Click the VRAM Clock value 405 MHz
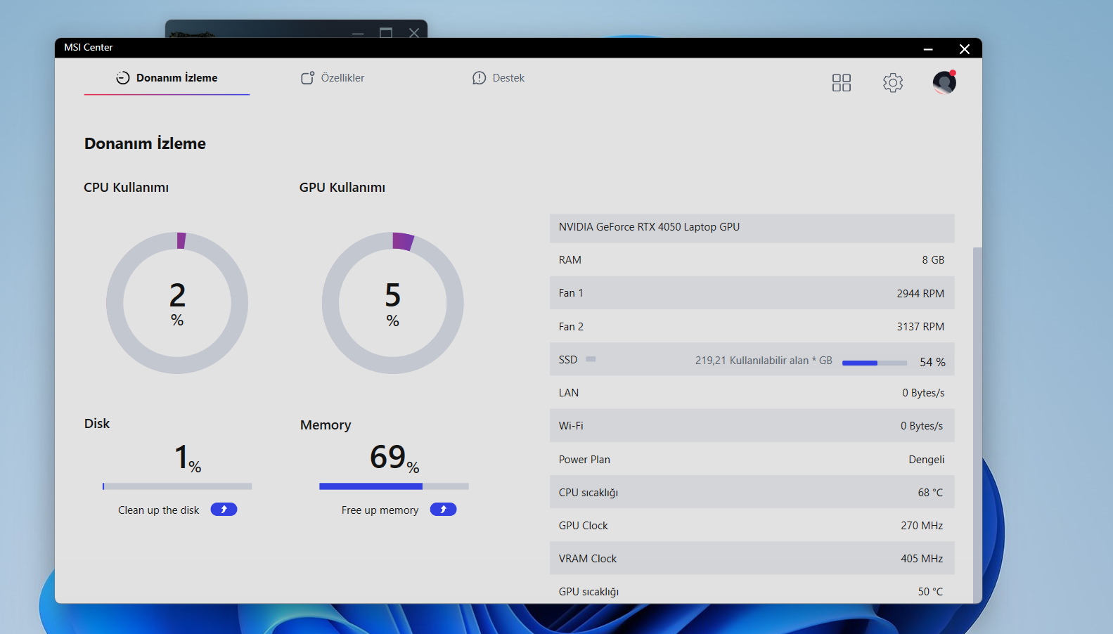 (922, 559)
